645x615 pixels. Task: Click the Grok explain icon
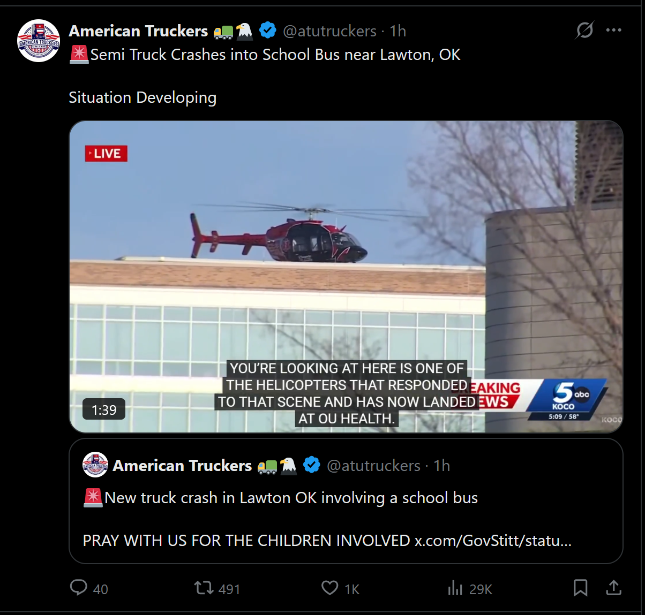[x=584, y=30]
